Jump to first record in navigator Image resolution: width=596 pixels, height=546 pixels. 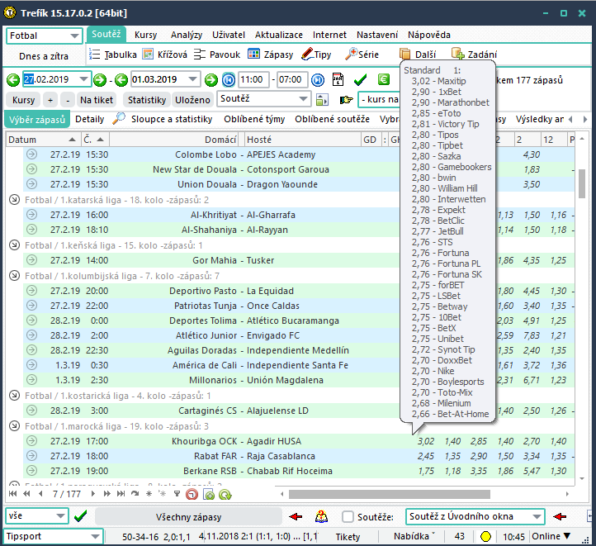tap(12, 493)
